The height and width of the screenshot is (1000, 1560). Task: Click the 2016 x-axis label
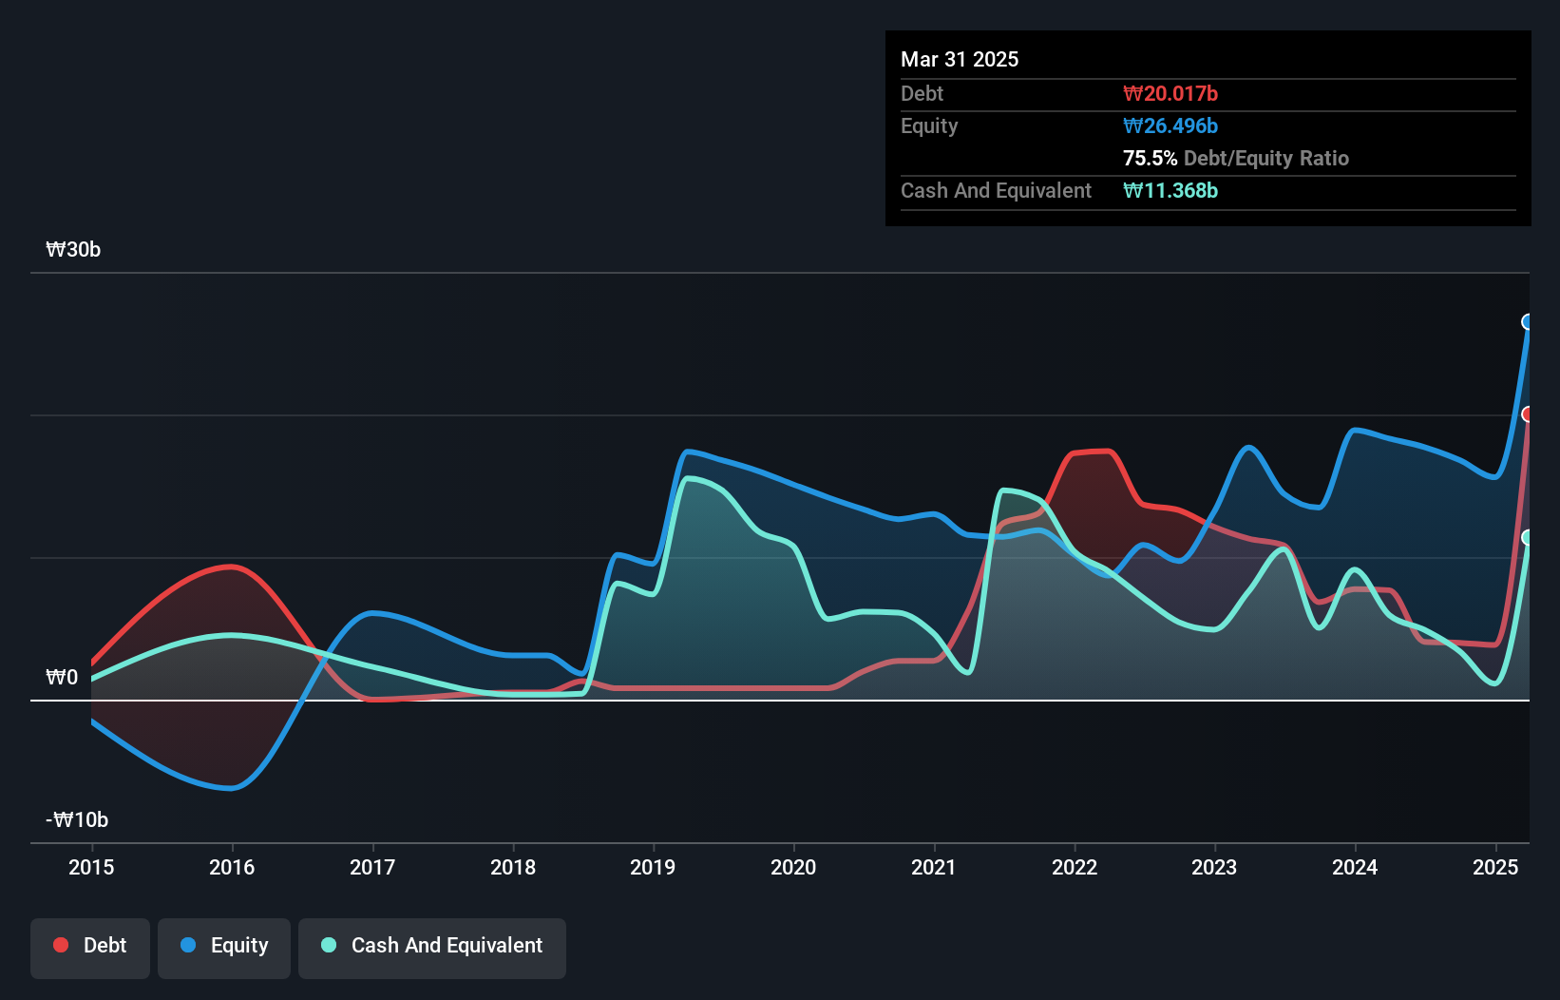pos(232,867)
